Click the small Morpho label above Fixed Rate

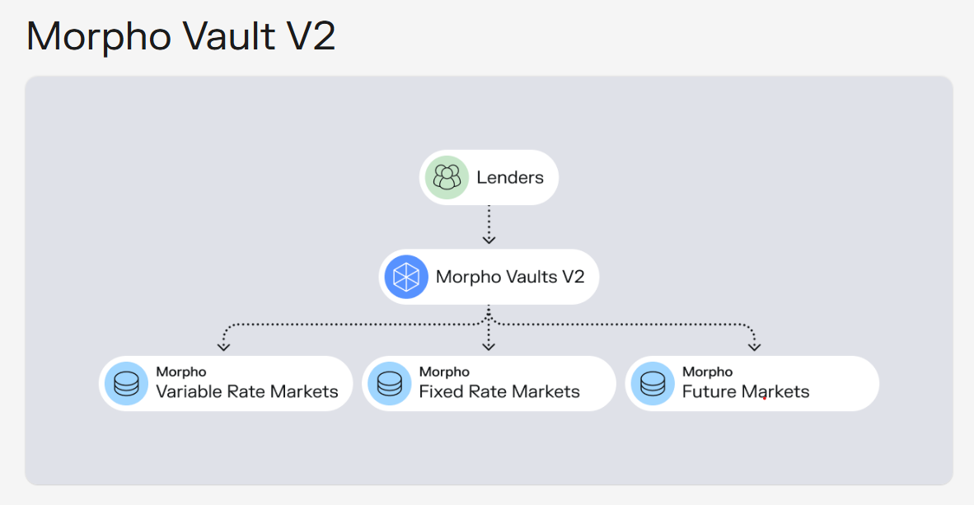(x=444, y=372)
